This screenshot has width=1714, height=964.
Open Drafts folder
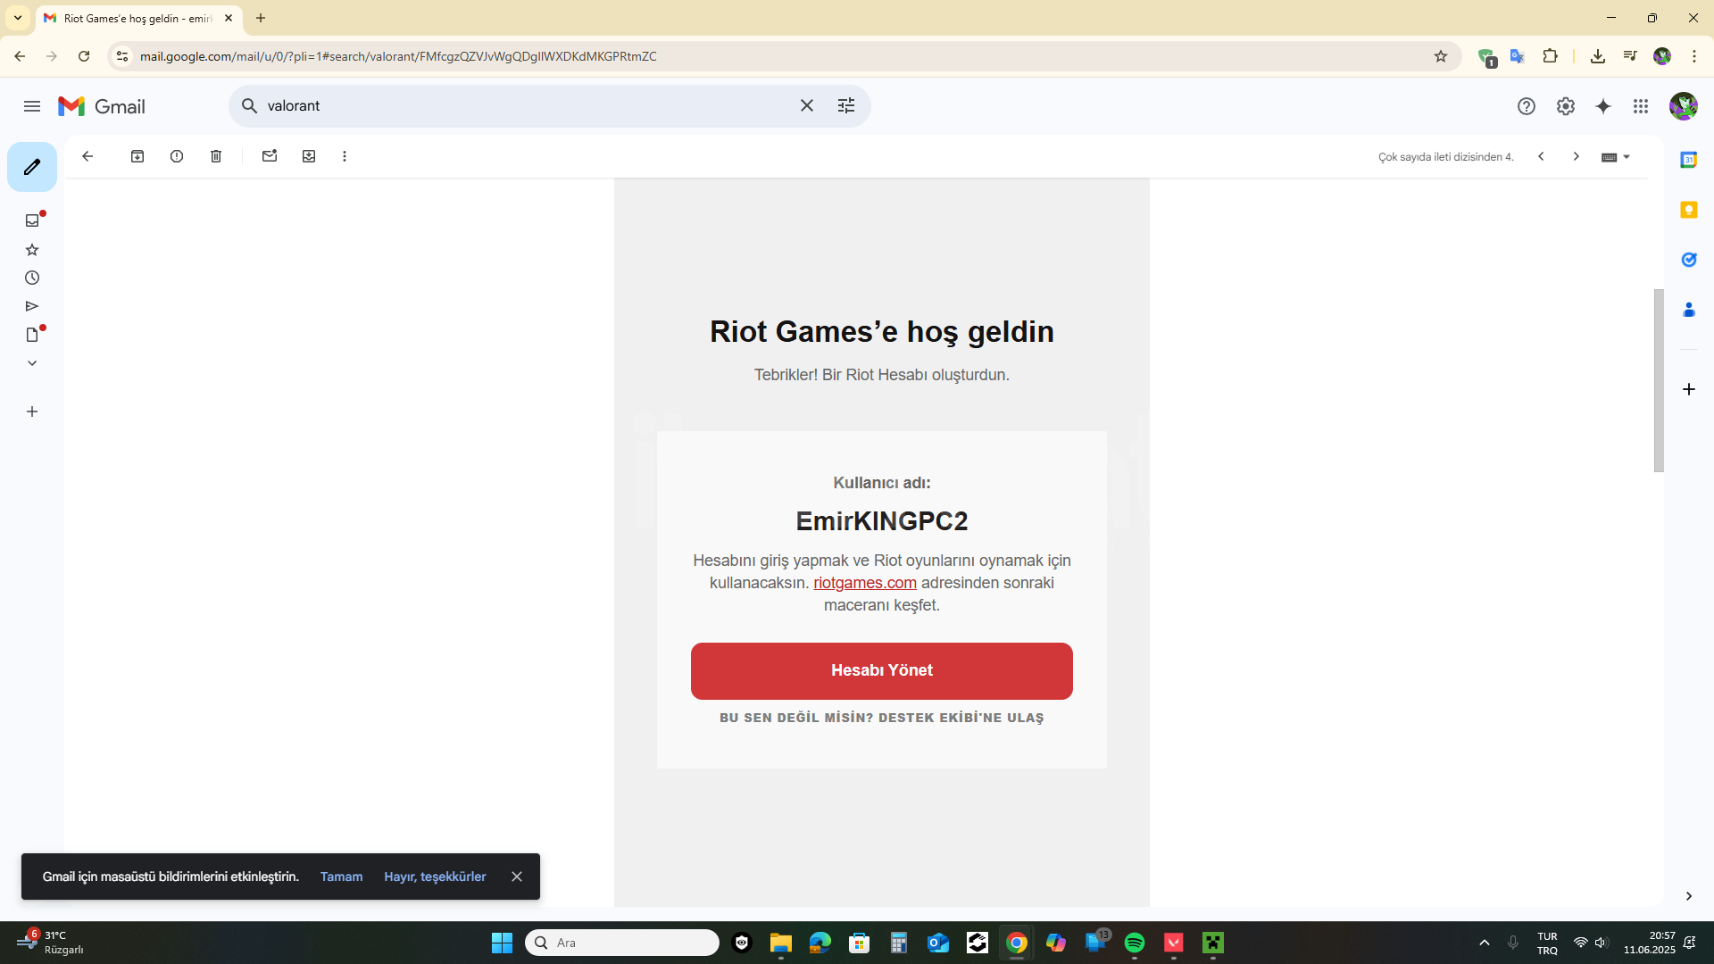point(32,335)
